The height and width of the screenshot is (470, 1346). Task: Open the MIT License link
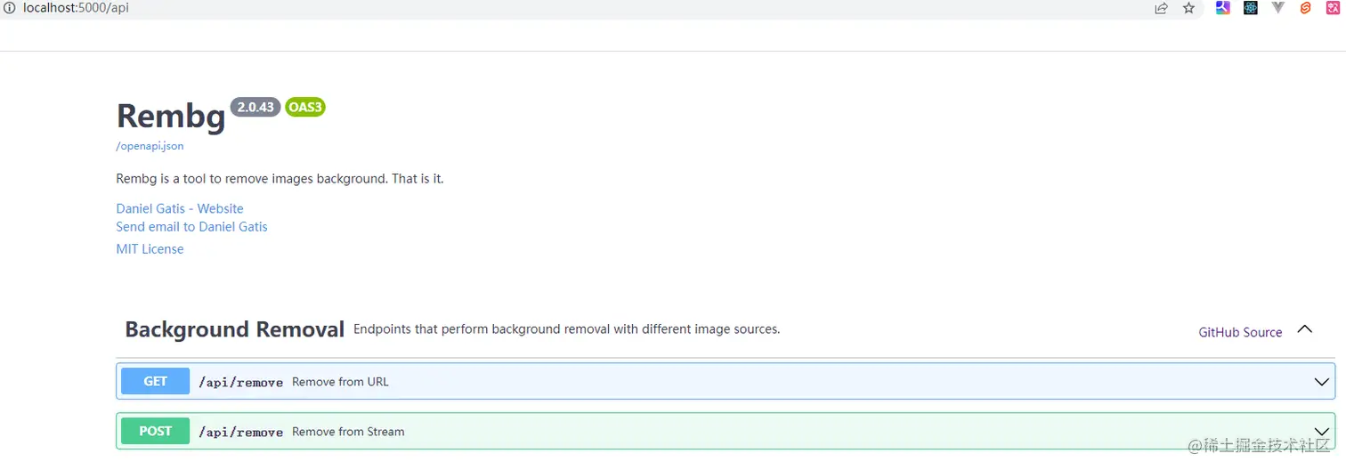[x=150, y=249]
